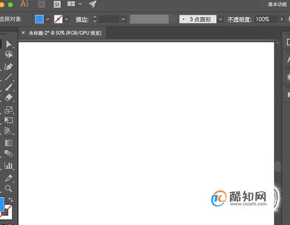290x225 pixels.
Task: Select the Lasso tool
Action: (x=8, y=55)
